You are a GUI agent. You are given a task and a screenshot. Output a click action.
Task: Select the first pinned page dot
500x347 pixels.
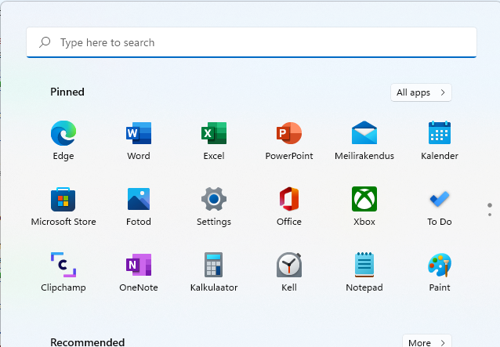[490, 205]
